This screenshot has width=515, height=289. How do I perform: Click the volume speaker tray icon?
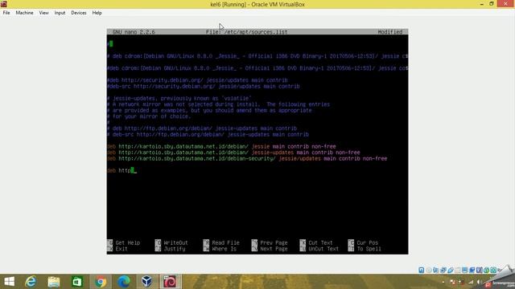pyautogui.click(x=479, y=282)
